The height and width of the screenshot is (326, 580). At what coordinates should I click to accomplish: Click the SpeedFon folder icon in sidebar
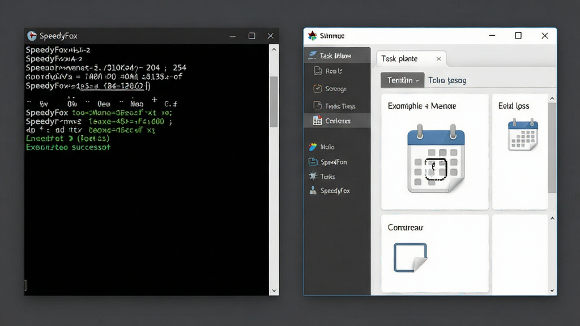point(313,161)
